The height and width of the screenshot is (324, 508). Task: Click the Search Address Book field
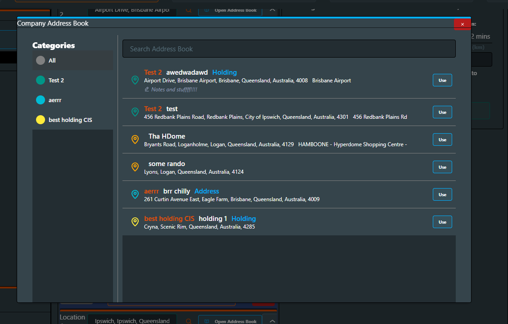(289, 49)
